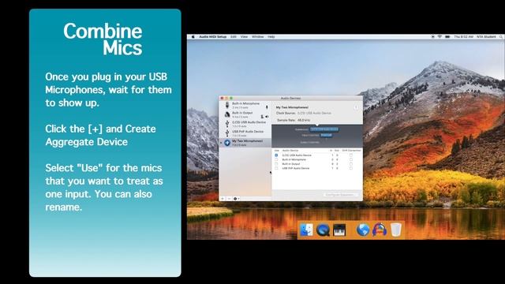Check Use for Built-in Output row

276,164
